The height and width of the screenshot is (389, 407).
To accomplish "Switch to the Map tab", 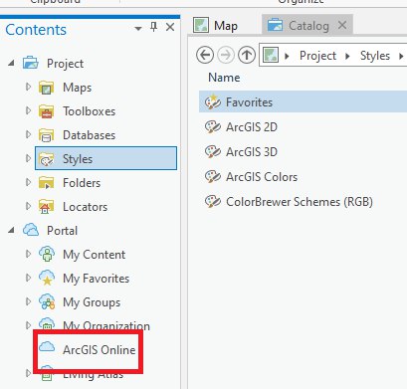I will pos(216,25).
